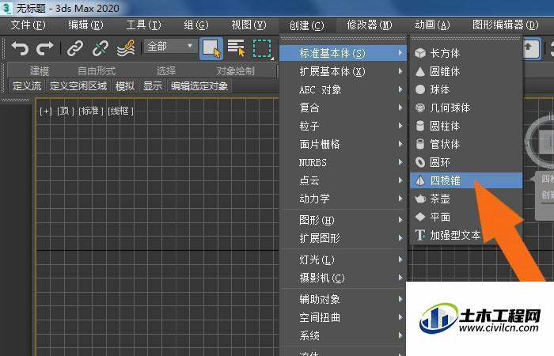Create a 圆环 torus primitive

click(465, 162)
